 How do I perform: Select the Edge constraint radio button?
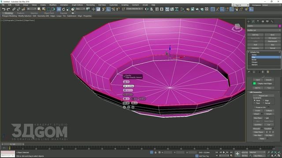click(x=263, y=101)
